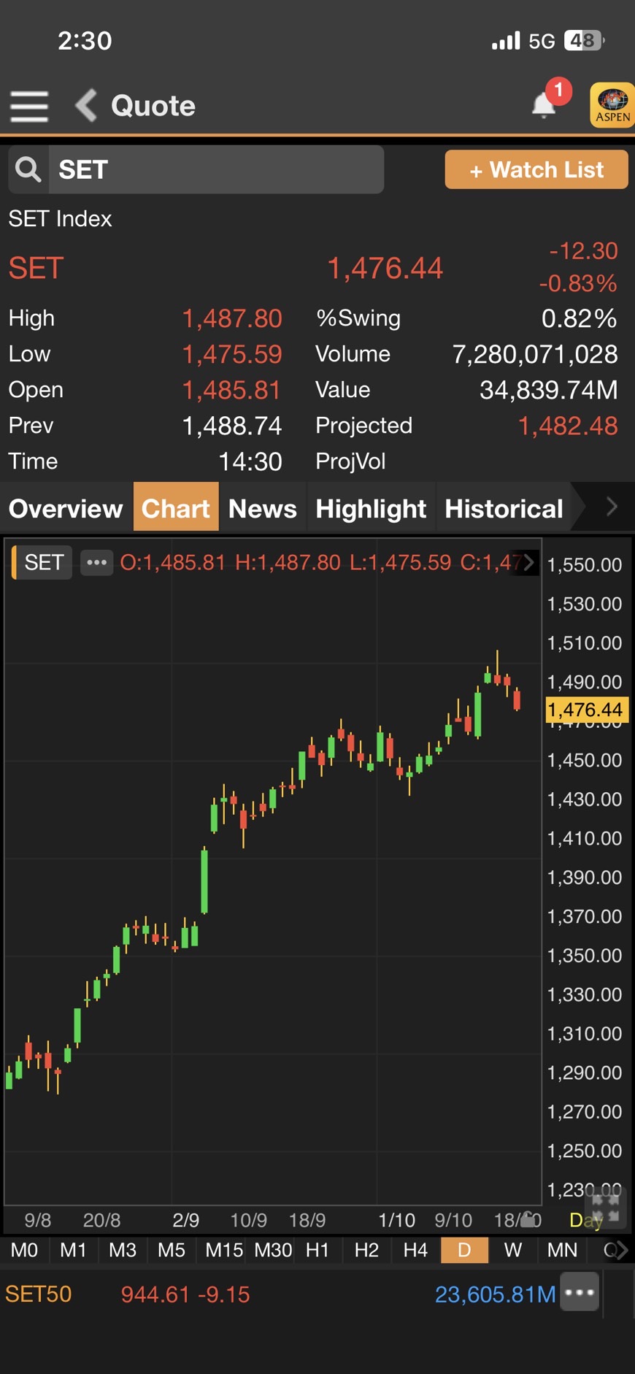Select the M15 timeframe
Screen dimensions: 635x1374
tap(223, 1250)
